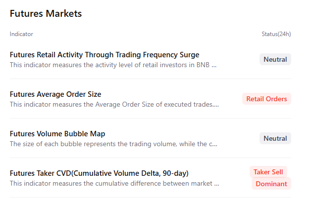Click the Neutral badge for Volume Bubble Map

click(x=275, y=138)
